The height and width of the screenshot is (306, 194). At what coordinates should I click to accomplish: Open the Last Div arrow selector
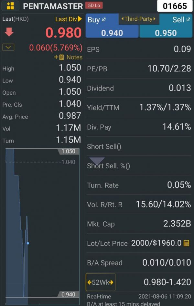click(80, 19)
